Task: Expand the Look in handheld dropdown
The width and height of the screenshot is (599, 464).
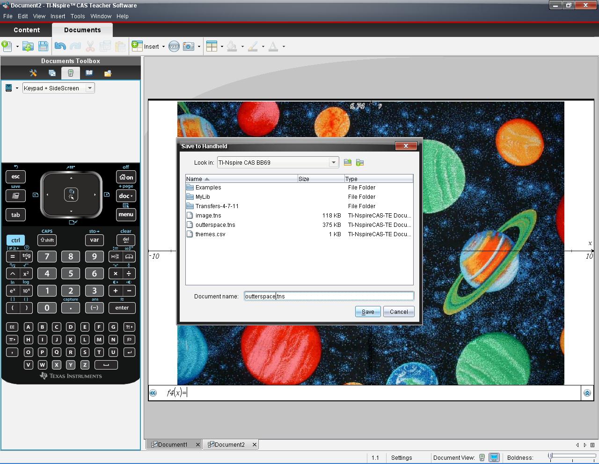Action: pyautogui.click(x=333, y=163)
